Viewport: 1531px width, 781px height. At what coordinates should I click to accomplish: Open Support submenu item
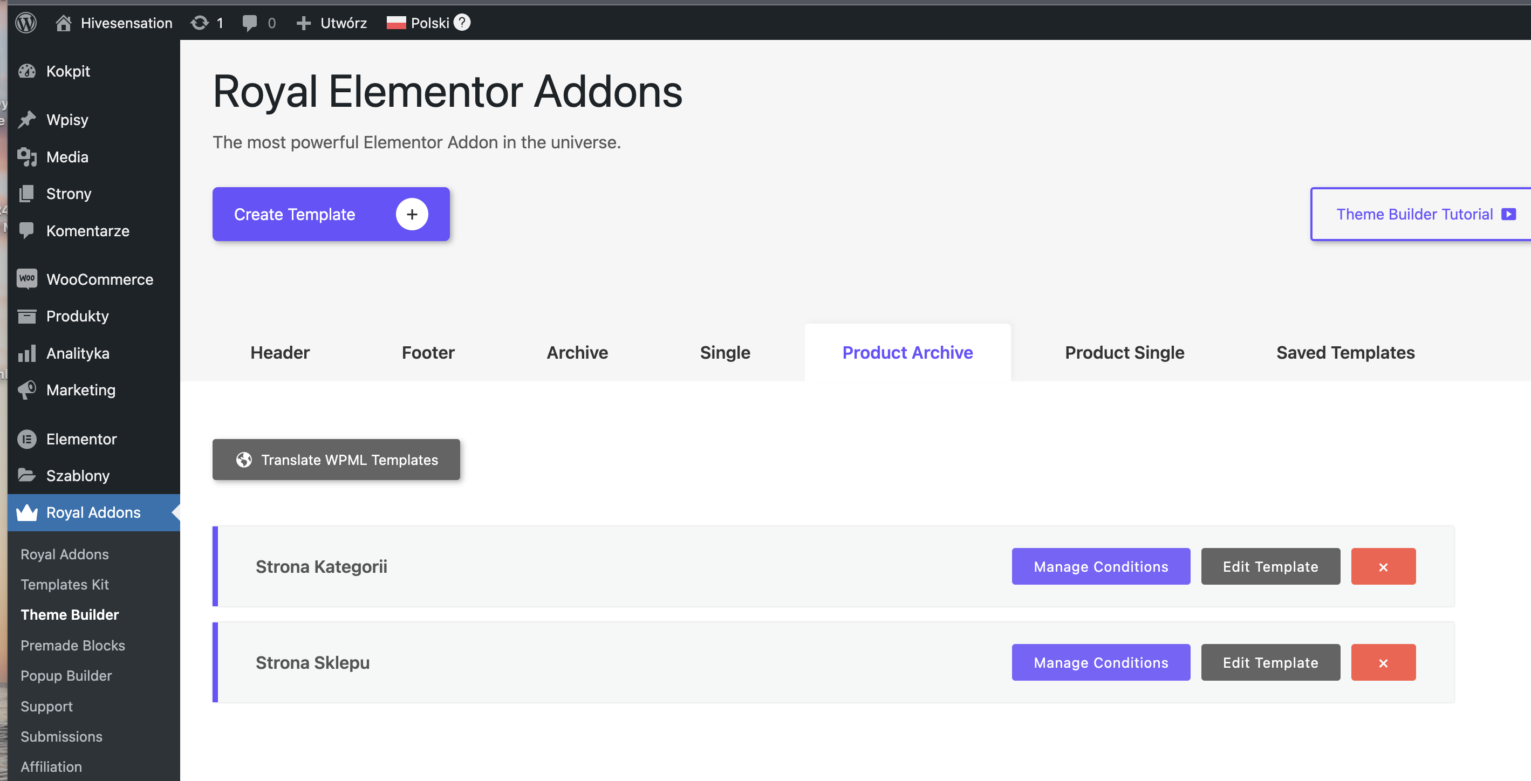(46, 707)
